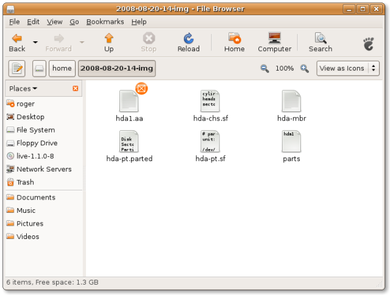
Task: Go to the Home folder
Action: tap(234, 43)
